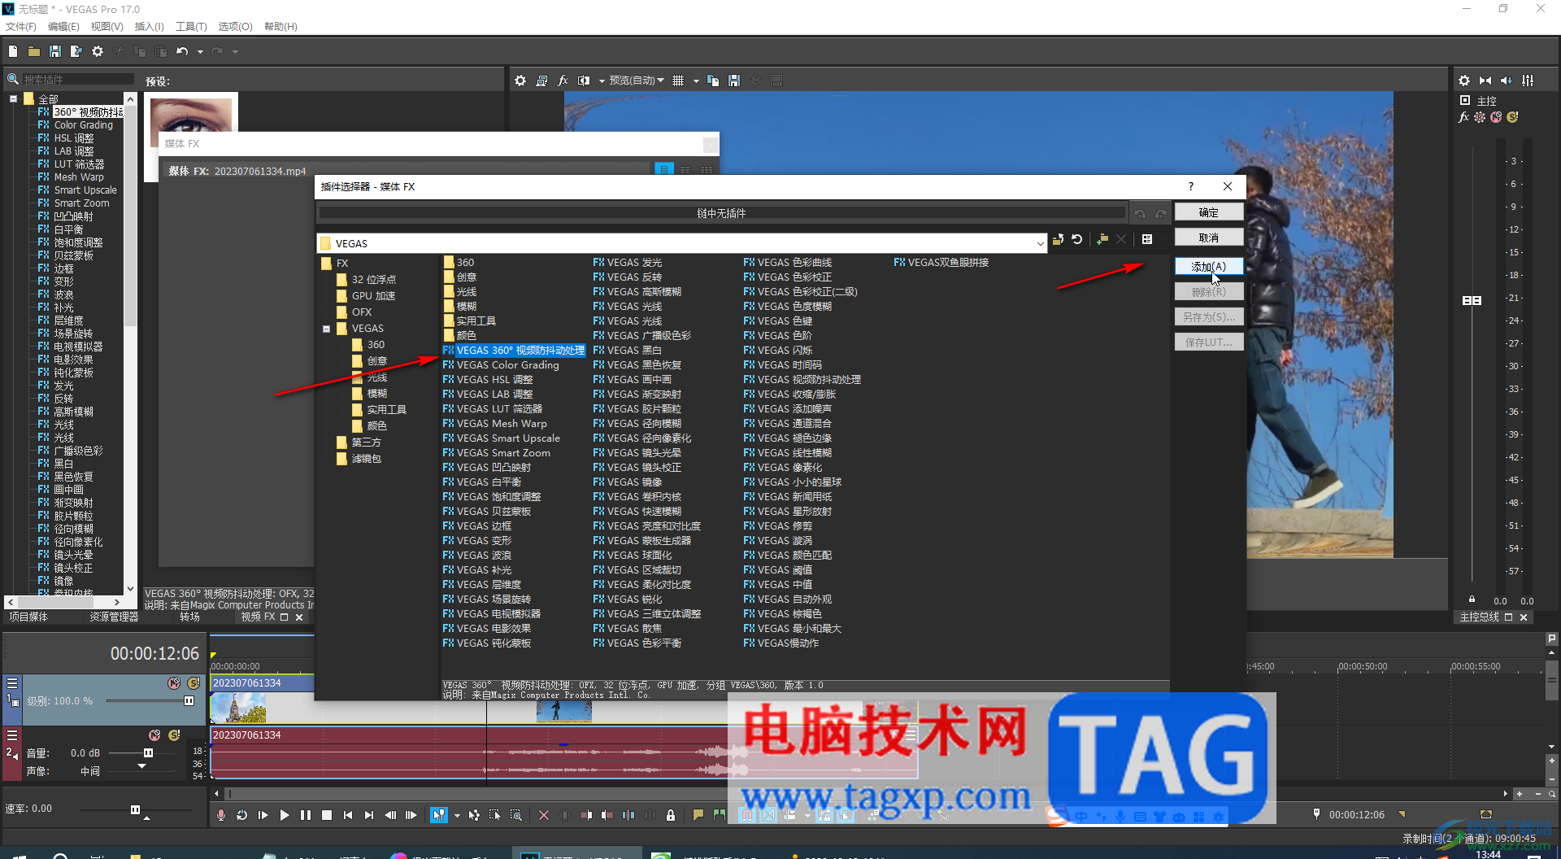Adjust the video track 级别 slider
Screen dimensions: 1561x859
189,700
